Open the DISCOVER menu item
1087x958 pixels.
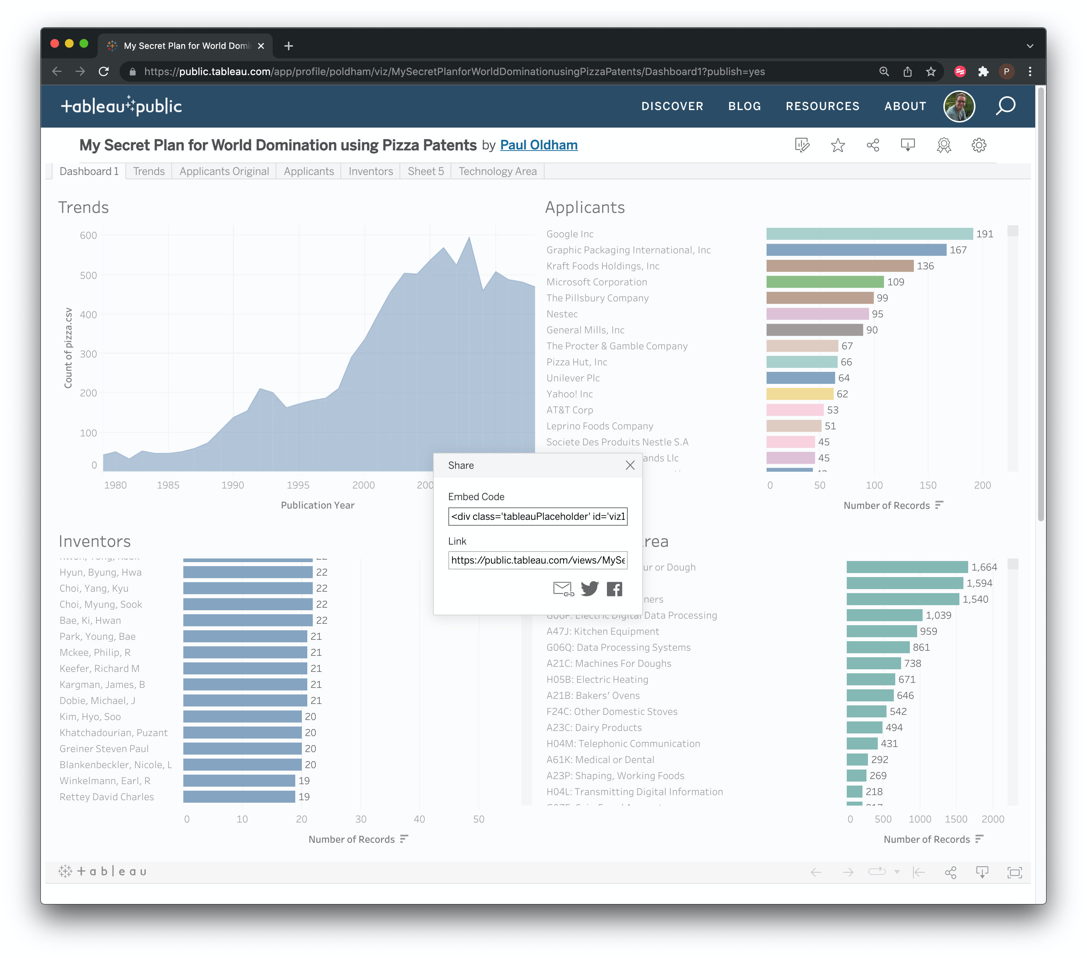(672, 106)
